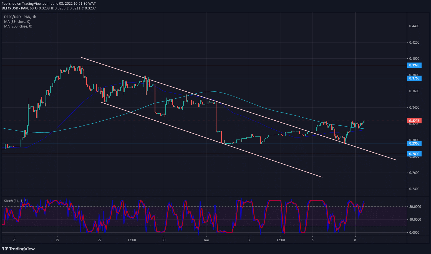Click the 0.4000 price axis value

tap(414, 59)
